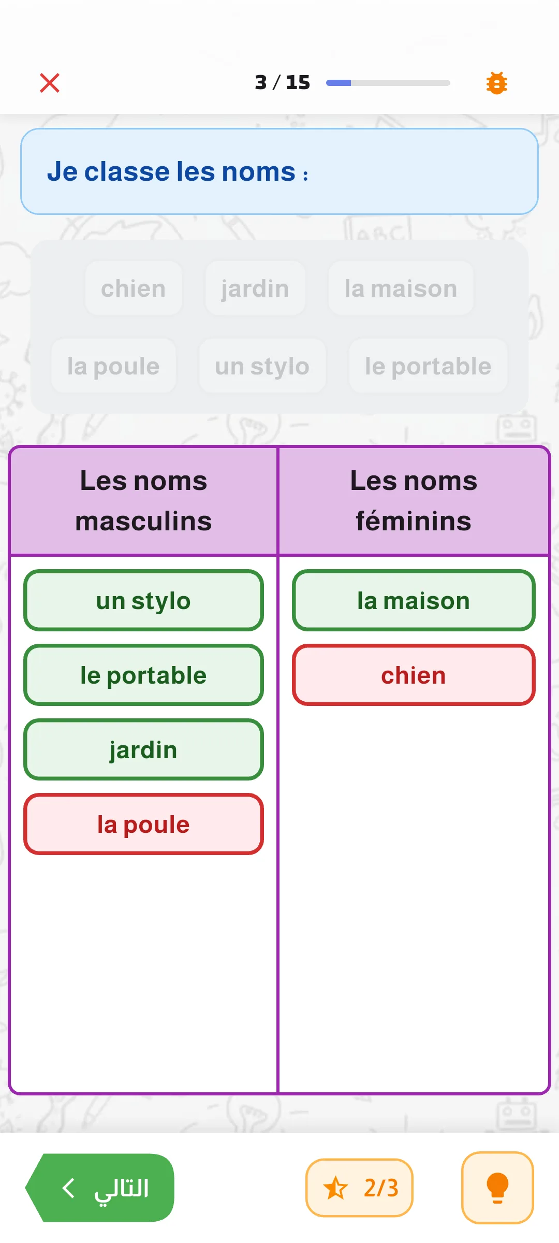Tap the orange bug report icon
The height and width of the screenshot is (1243, 559).
(497, 83)
